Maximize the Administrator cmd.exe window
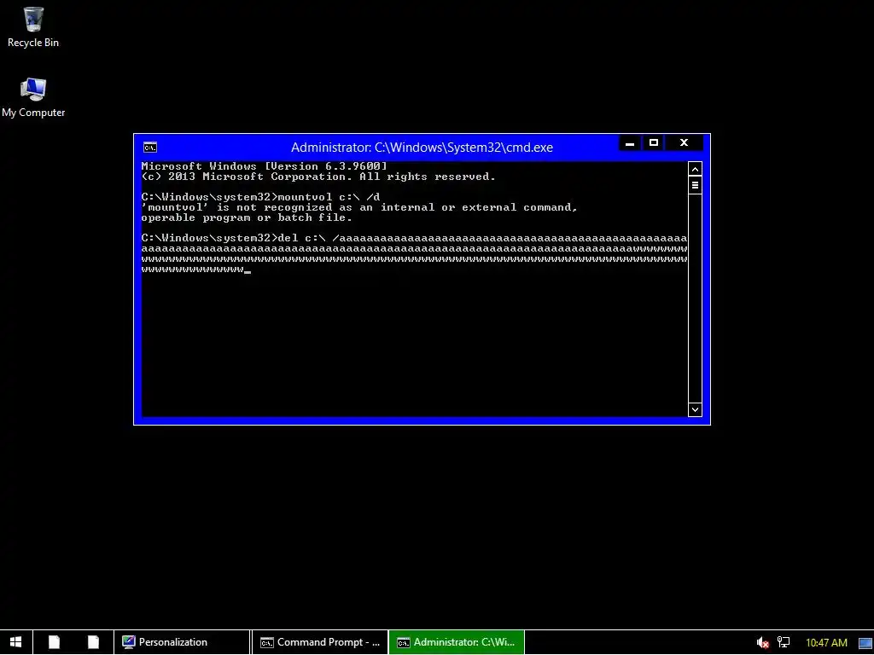 [654, 143]
